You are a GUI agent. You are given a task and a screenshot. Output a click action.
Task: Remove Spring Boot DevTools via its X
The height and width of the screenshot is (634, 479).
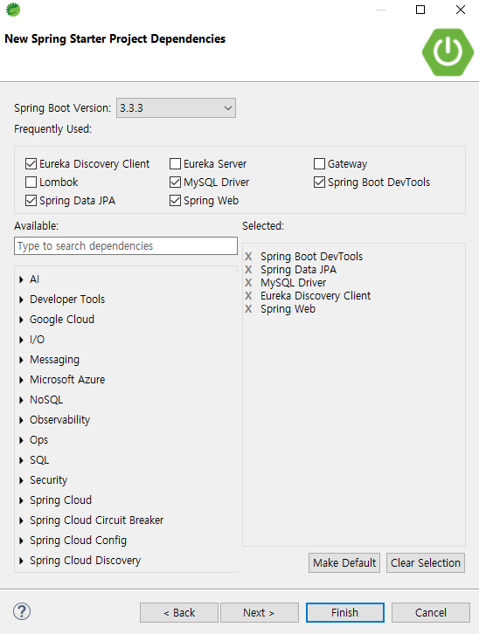248,257
